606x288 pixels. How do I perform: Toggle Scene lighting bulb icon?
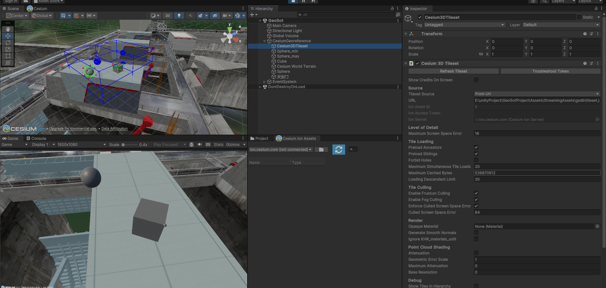(179, 16)
